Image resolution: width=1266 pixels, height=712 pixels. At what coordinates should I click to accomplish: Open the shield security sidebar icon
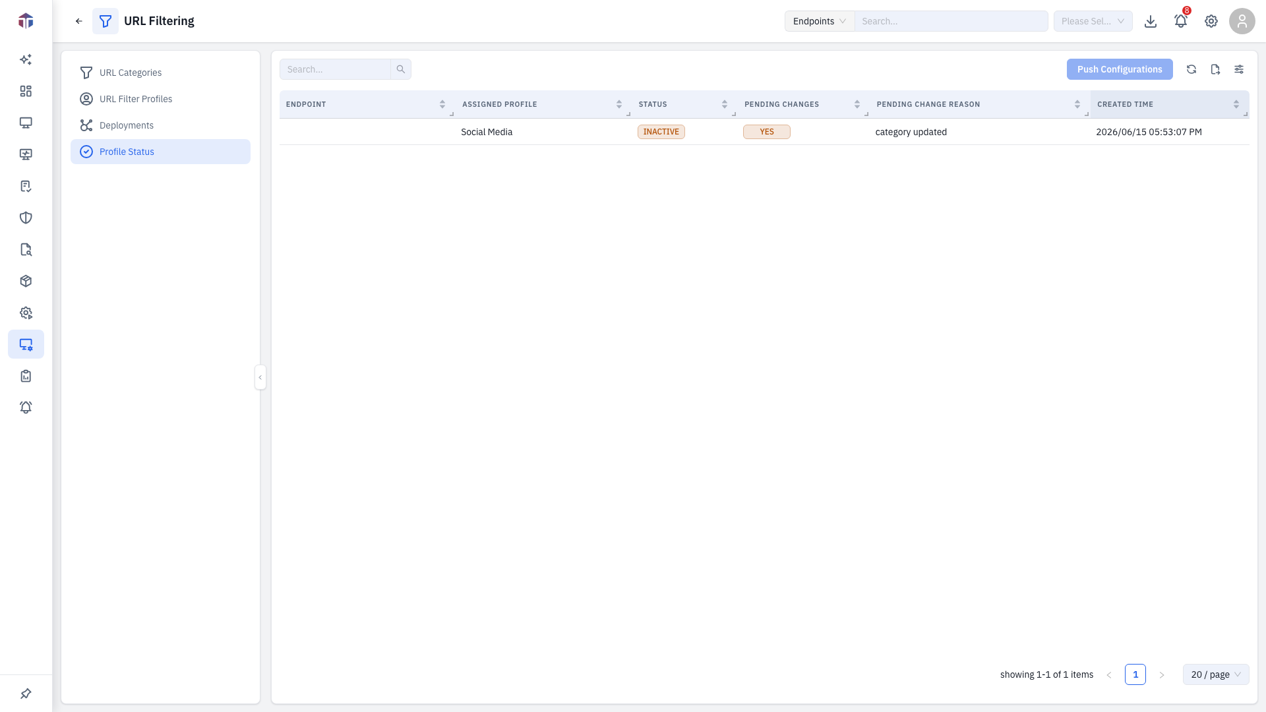pos(26,218)
